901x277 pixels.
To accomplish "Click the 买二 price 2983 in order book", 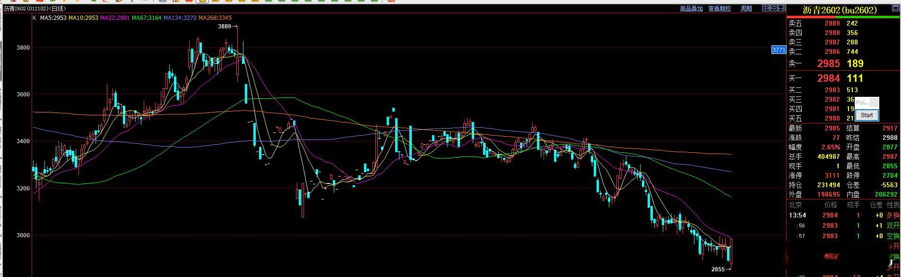I will 832,90.
